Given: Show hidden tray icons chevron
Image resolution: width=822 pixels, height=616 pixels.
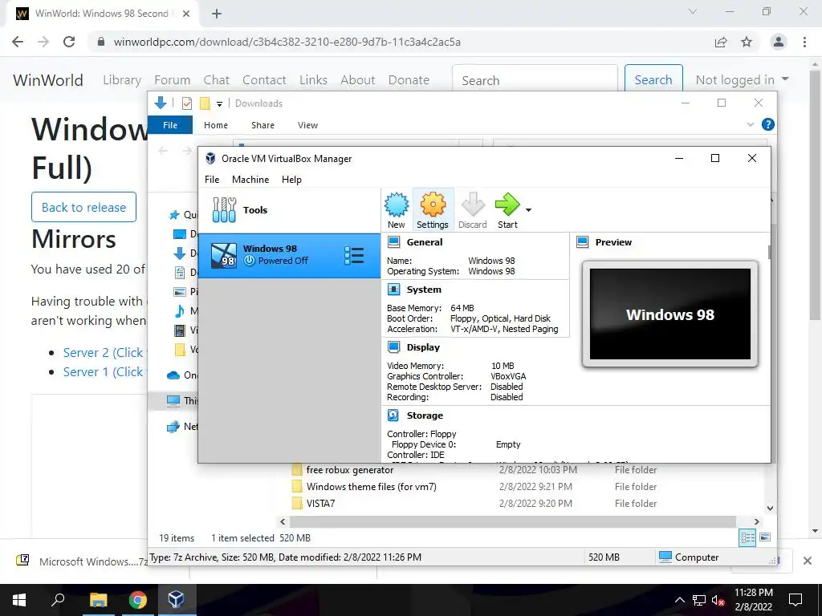Looking at the screenshot, I should point(679,600).
